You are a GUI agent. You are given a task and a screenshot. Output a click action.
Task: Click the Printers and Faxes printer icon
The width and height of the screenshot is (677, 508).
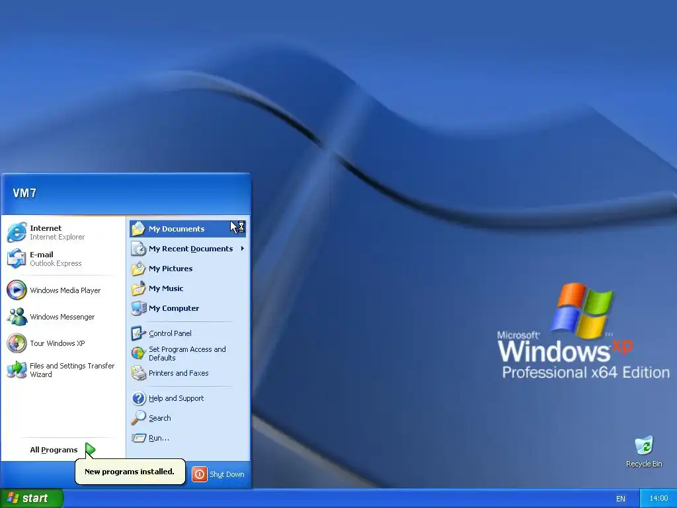pos(139,373)
